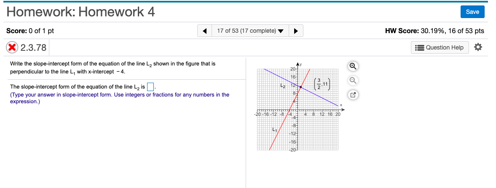Click the blue slope-intercept form instruction text
The width and height of the screenshot is (496, 188).
[x=120, y=98]
